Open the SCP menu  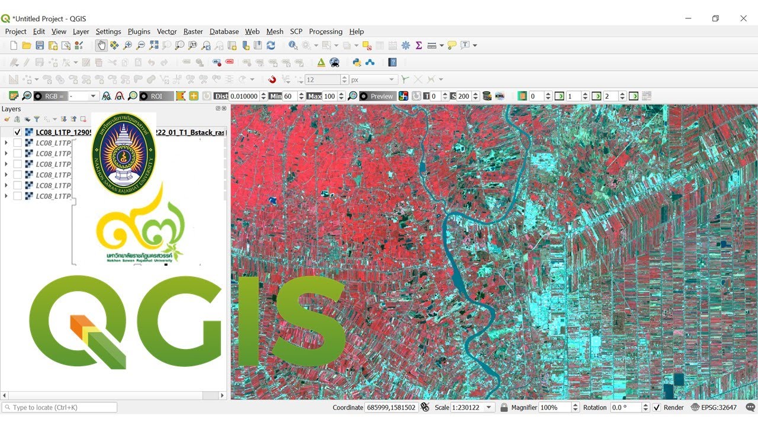pos(296,31)
